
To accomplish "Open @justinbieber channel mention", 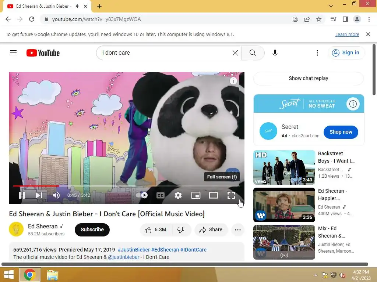I will tap(123, 257).
